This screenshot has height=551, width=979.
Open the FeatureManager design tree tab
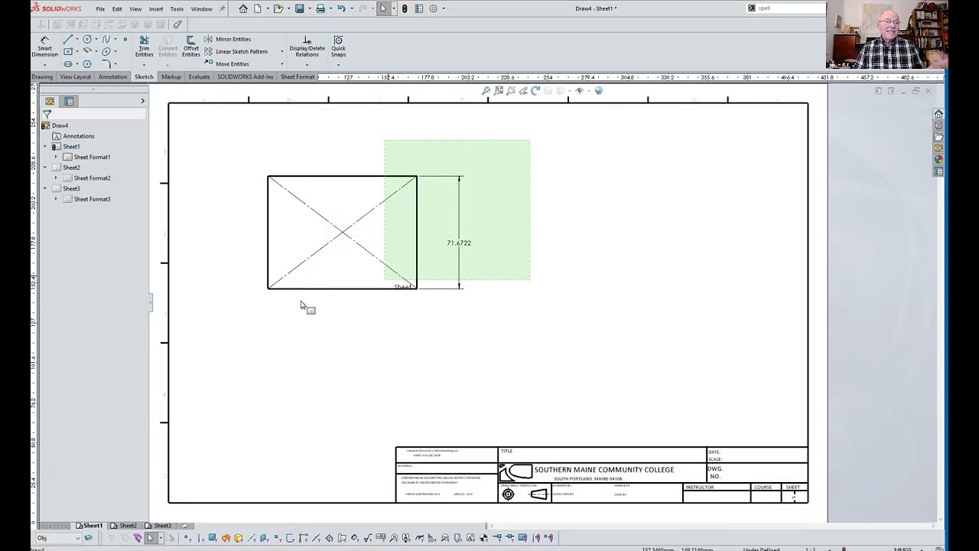50,101
